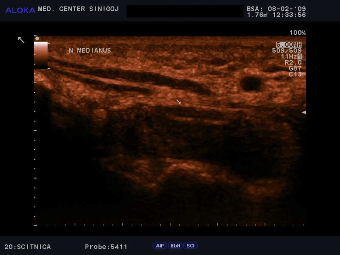This screenshot has height=255, width=340.
Task: Click the C13 contrast value
Action: point(295,74)
